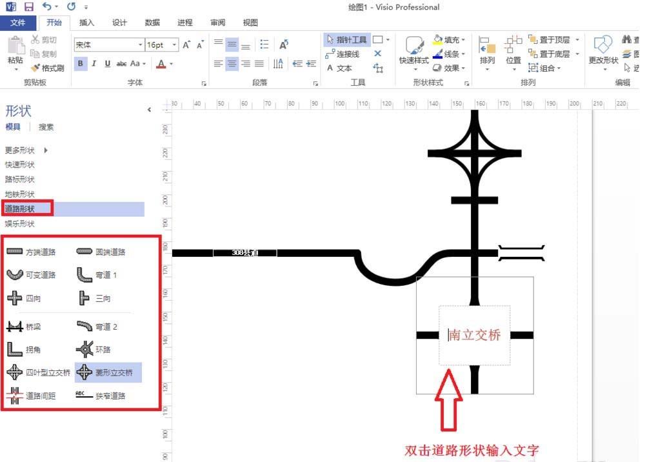The height and width of the screenshot is (462, 645).
Task: Open the font size dropdown
Action: [x=172, y=45]
